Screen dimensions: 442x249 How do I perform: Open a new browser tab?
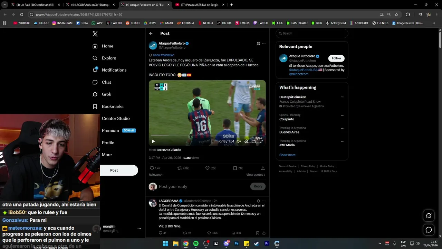(231, 5)
